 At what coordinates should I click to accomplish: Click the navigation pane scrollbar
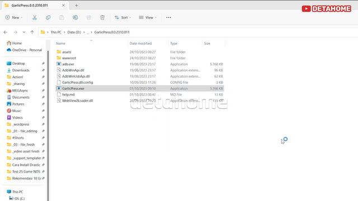[x=48, y=125]
